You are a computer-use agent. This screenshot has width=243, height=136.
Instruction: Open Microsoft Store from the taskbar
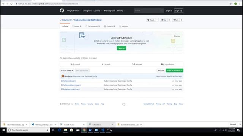pyautogui.click(x=72, y=130)
